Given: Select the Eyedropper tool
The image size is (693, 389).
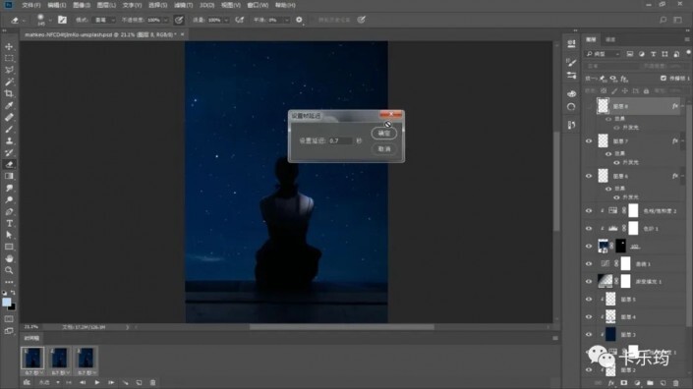Looking at the screenshot, I should click(x=9, y=105).
